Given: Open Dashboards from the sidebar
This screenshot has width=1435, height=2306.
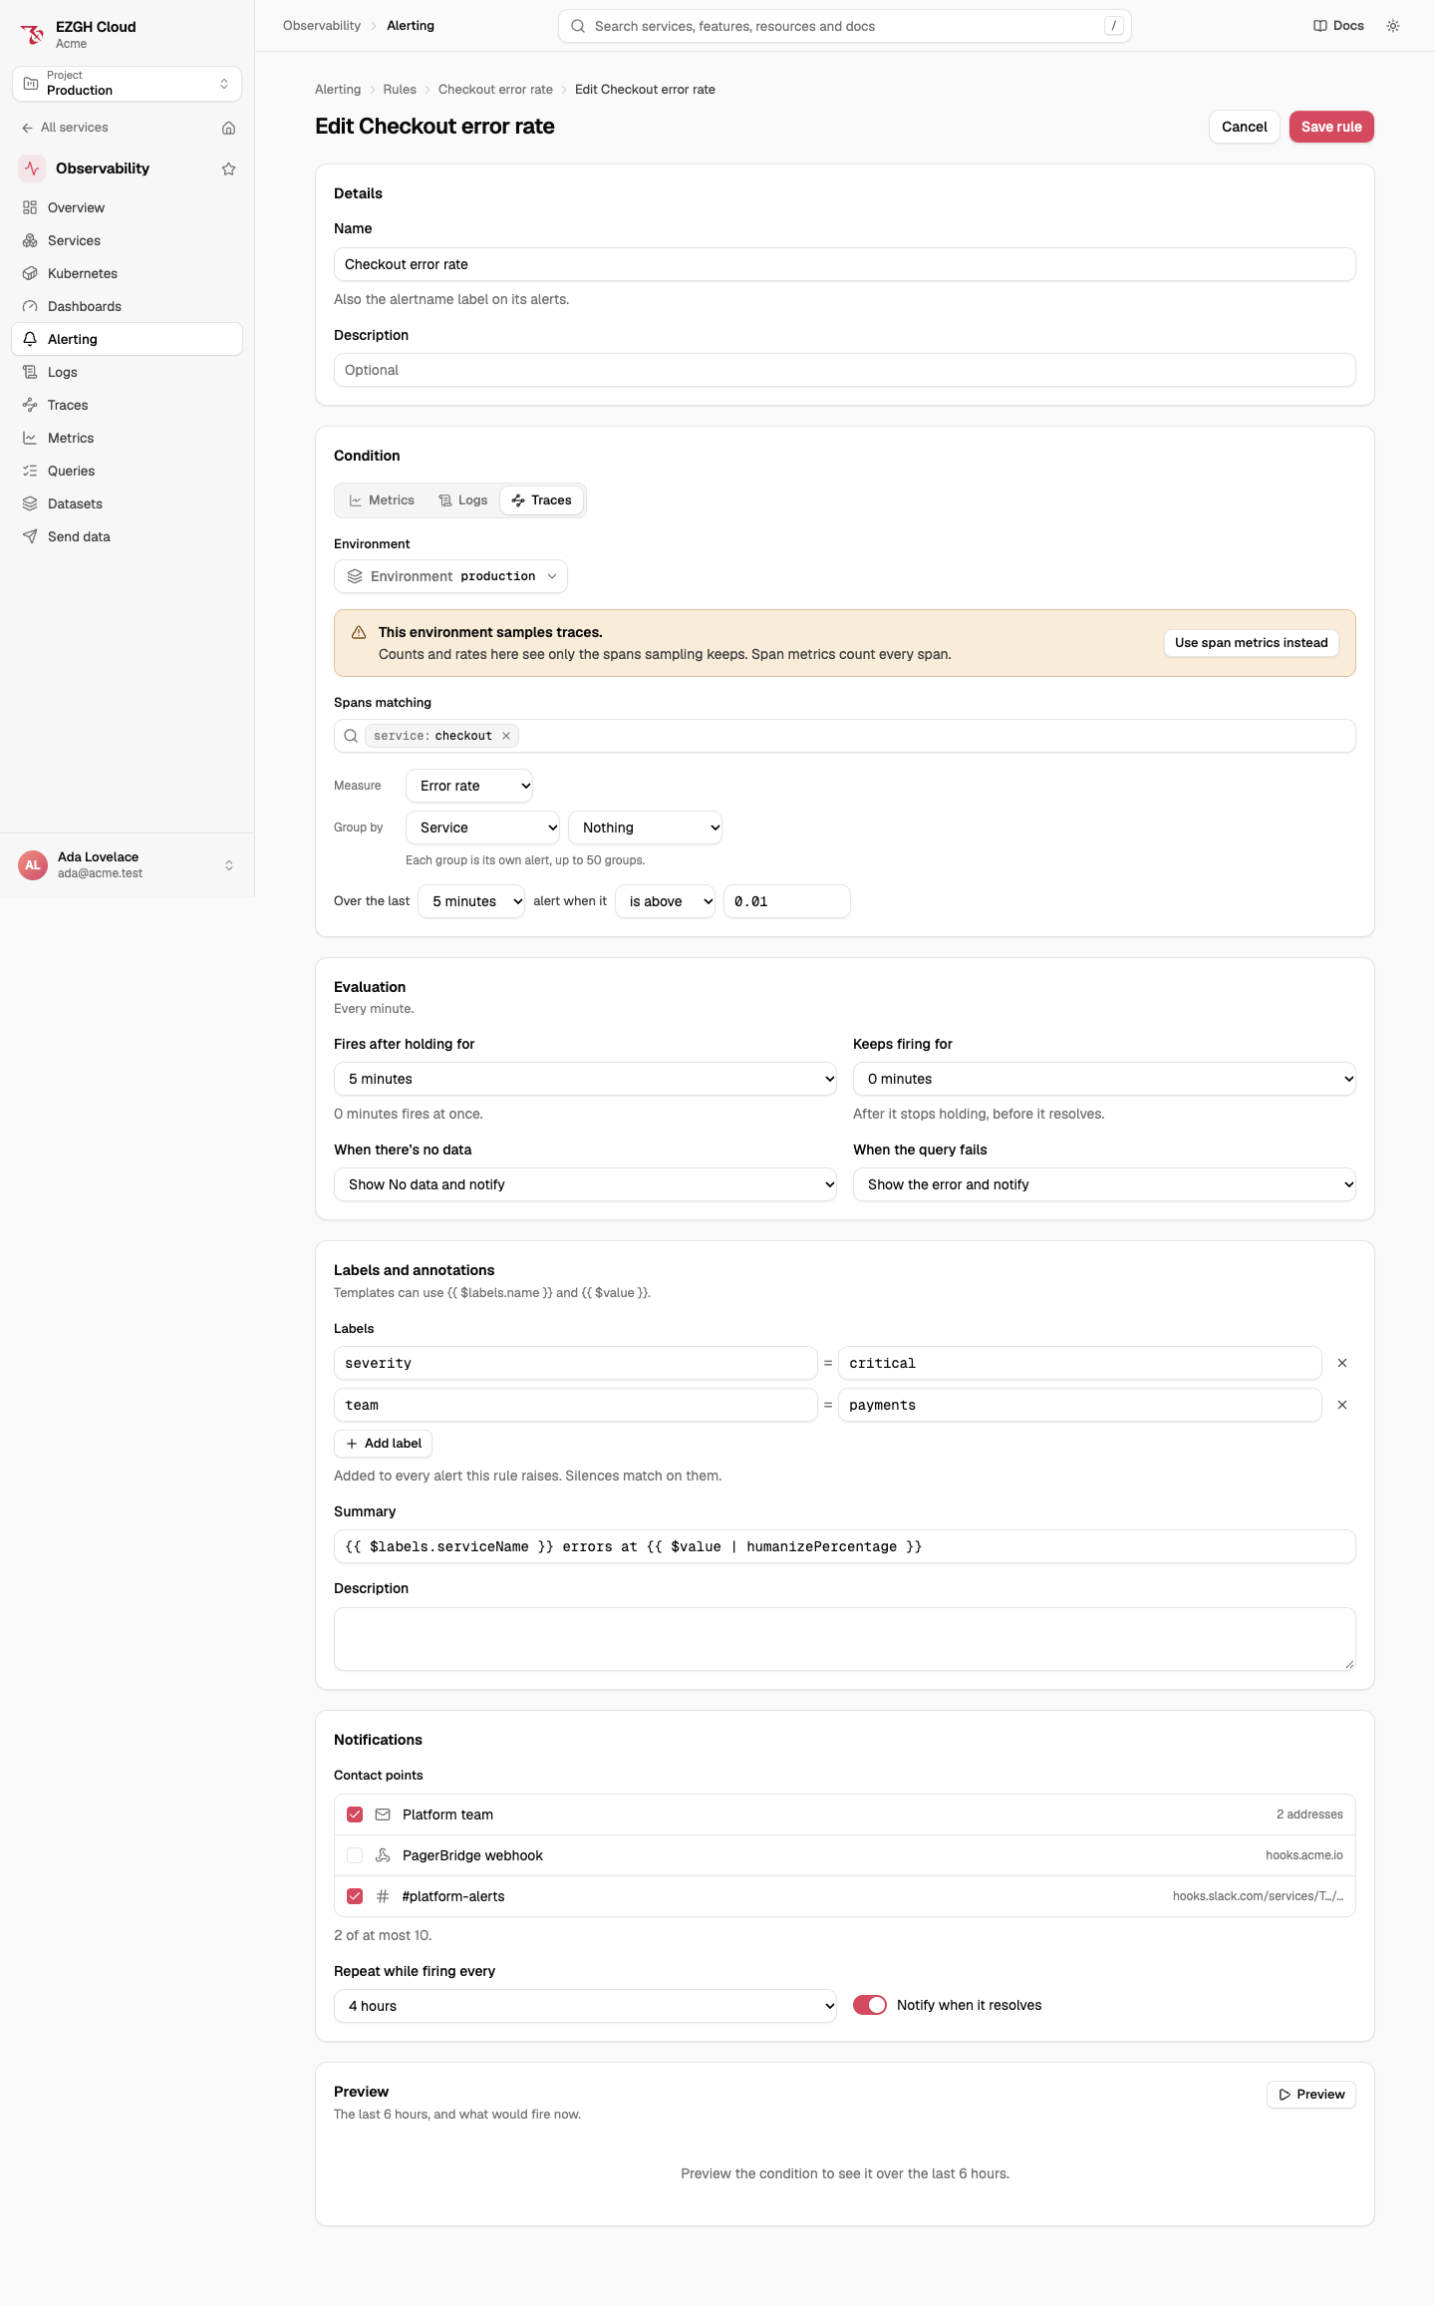Looking at the screenshot, I should [x=127, y=306].
